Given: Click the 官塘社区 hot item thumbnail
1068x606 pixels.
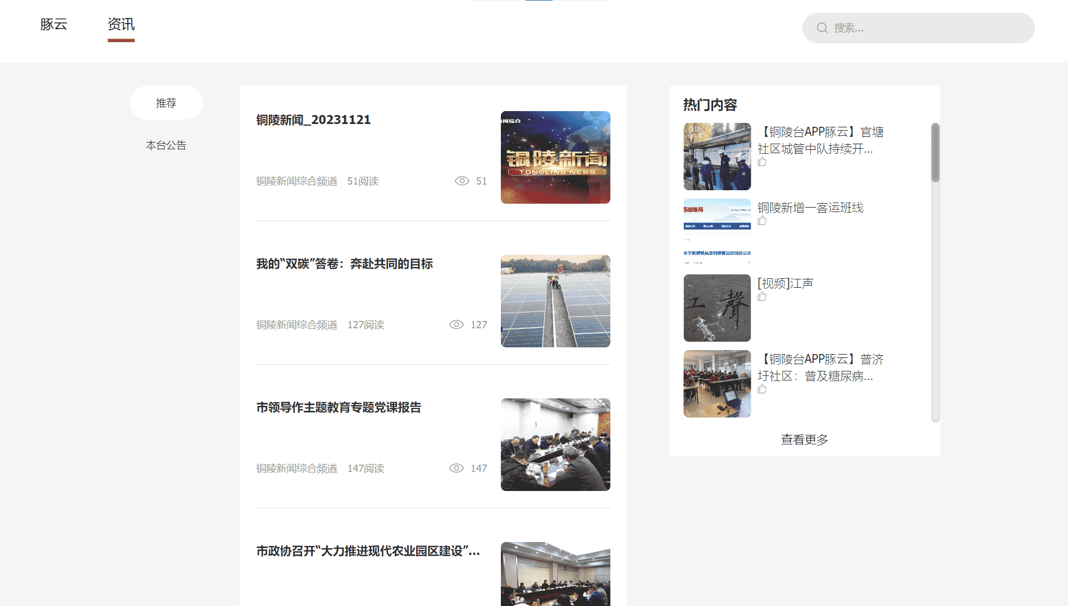Looking at the screenshot, I should [717, 157].
